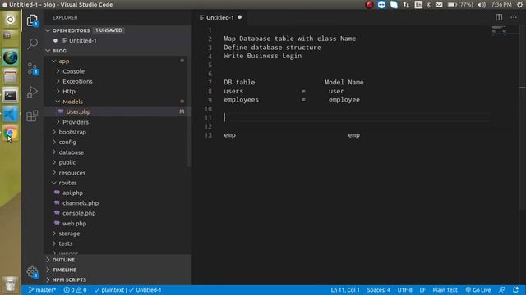This screenshot has width=526, height=295.
Task: Open the Trash icon in dock
Action: click(11, 284)
